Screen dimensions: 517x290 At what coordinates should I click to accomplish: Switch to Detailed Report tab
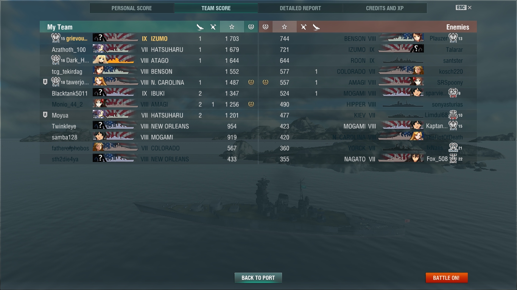(x=300, y=8)
